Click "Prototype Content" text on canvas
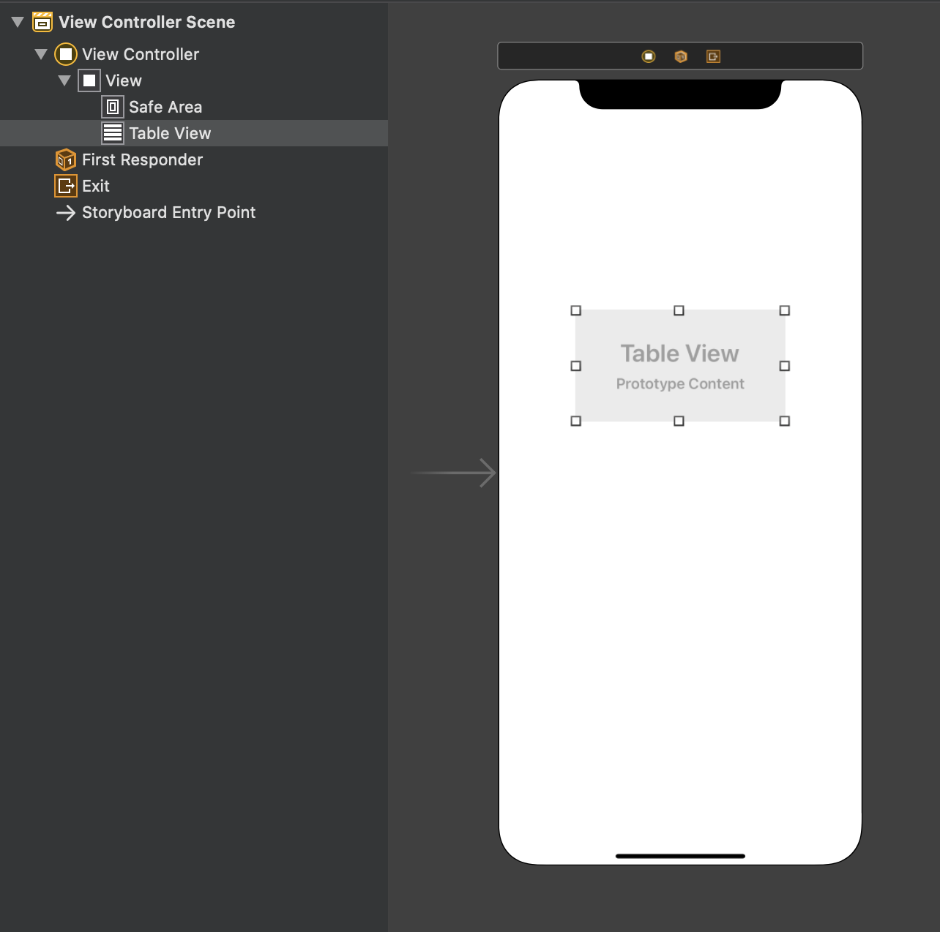 (x=680, y=384)
